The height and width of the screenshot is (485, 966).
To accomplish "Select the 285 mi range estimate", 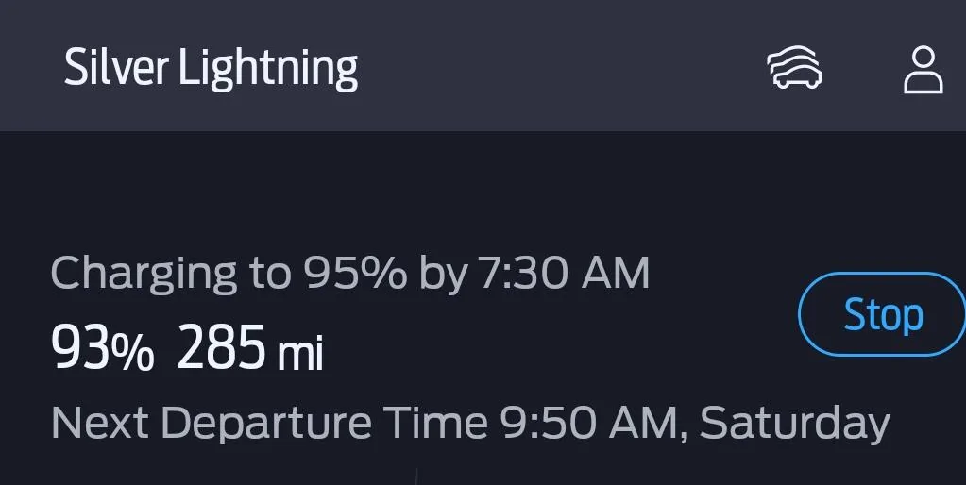I will (x=250, y=348).
